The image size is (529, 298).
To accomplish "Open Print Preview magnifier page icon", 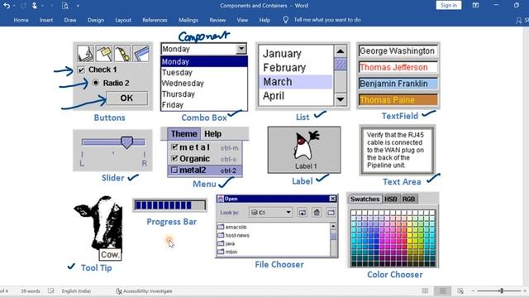I will coord(65,6).
